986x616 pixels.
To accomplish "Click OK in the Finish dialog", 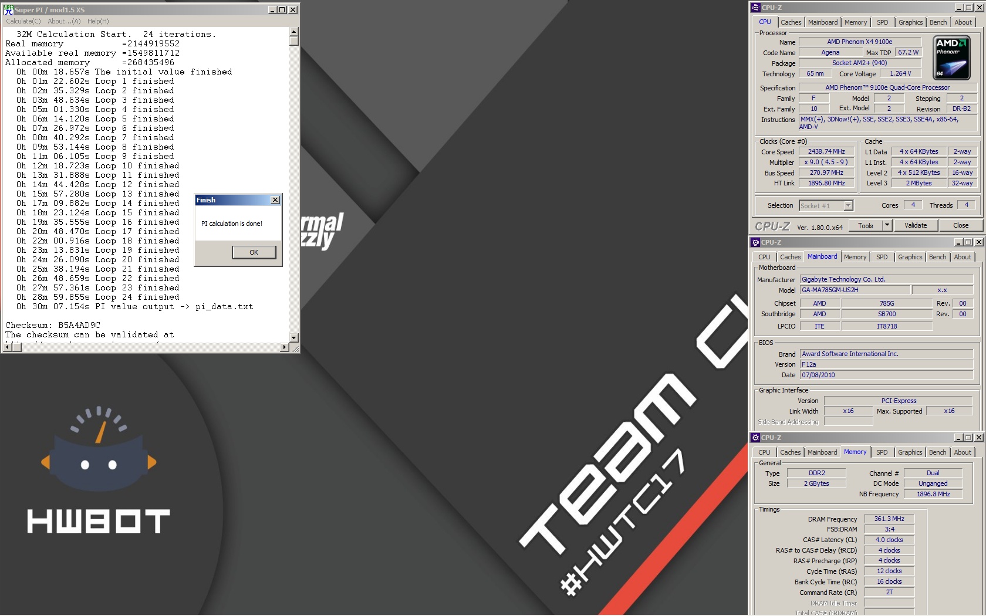I will point(254,252).
